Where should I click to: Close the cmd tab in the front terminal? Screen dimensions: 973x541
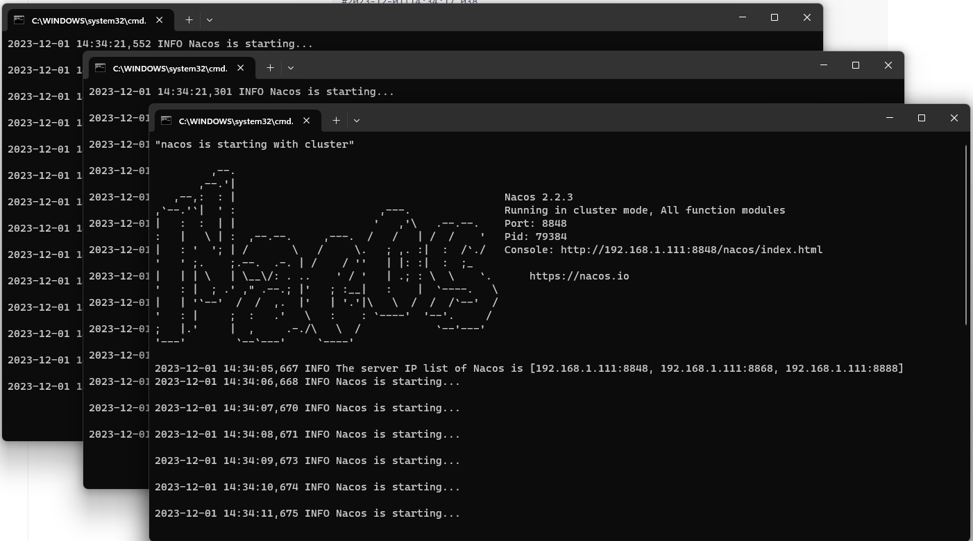pos(307,121)
